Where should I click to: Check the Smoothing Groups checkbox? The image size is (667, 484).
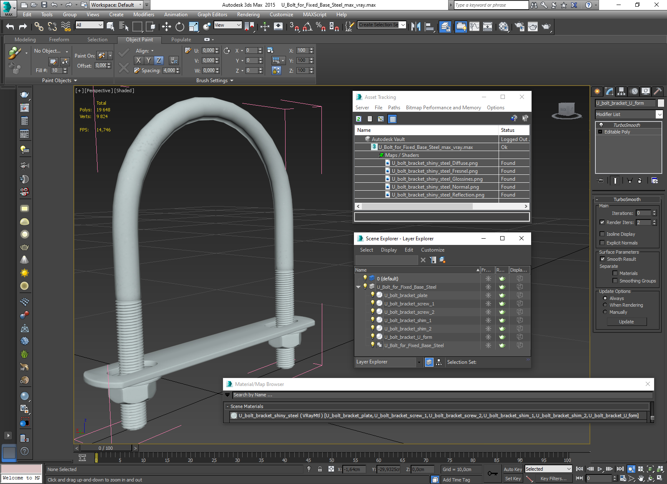[x=615, y=281]
